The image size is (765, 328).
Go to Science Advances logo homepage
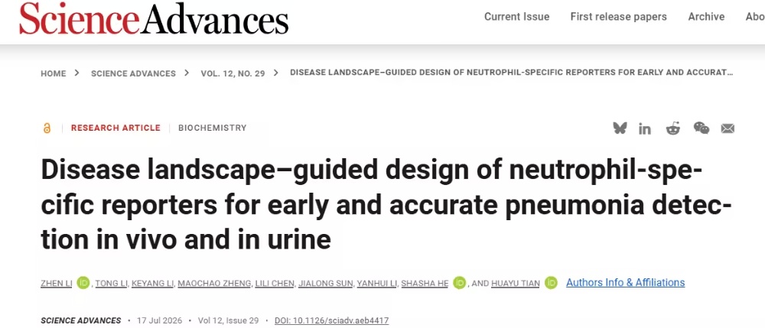(x=154, y=18)
